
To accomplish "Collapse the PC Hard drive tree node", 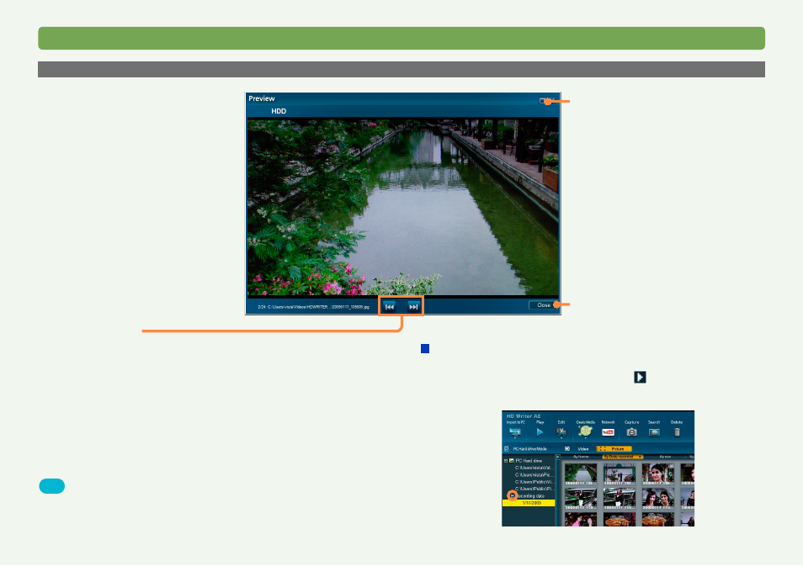I will pos(505,461).
